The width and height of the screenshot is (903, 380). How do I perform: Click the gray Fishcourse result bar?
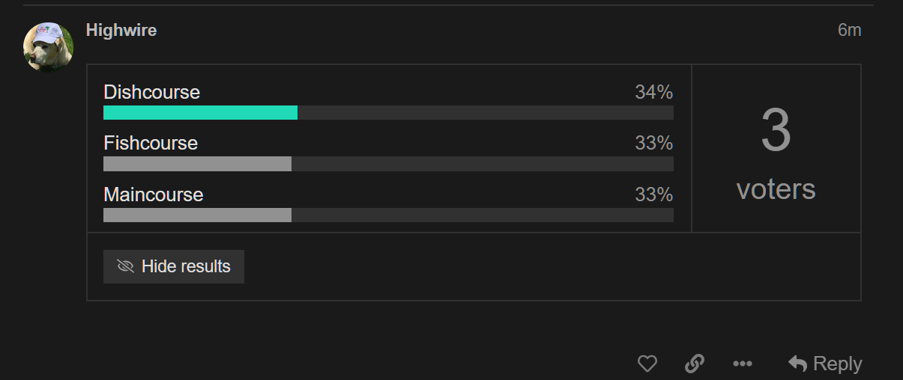197,164
